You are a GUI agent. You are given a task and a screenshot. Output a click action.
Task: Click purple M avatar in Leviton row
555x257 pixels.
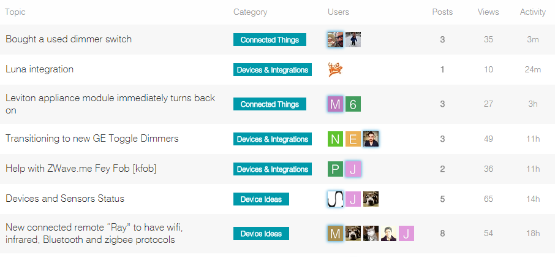click(335, 104)
